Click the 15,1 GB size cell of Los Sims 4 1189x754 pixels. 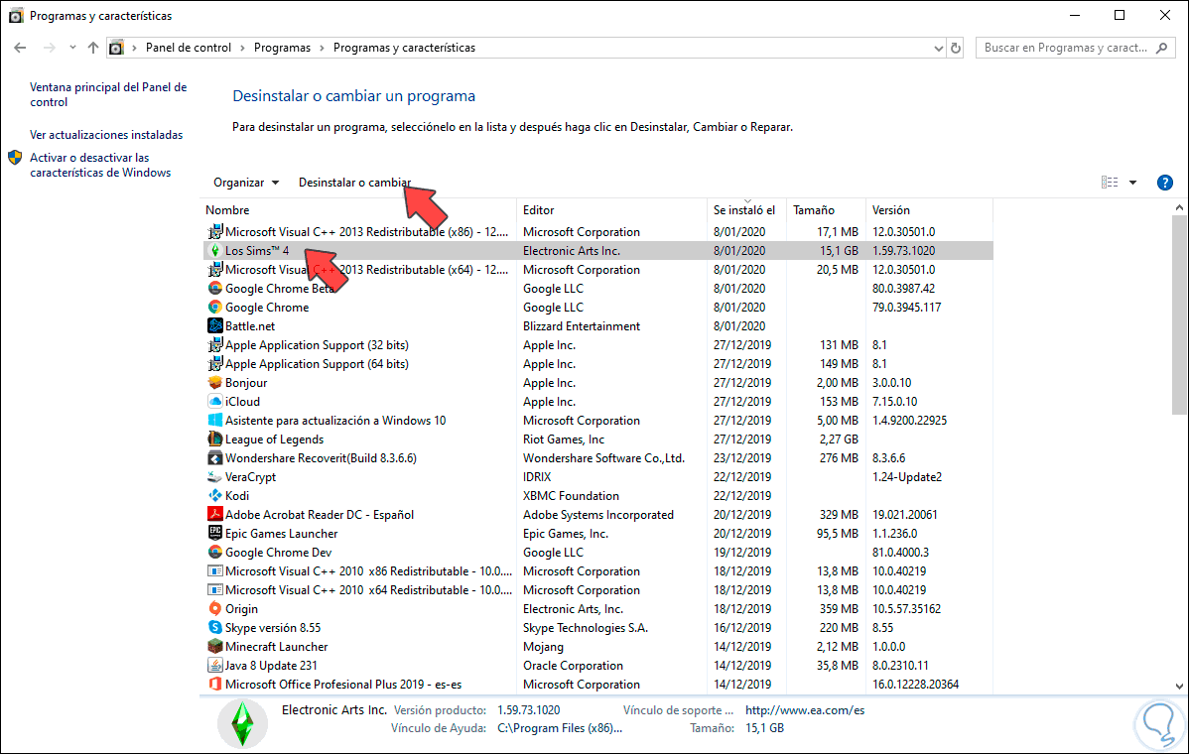[839, 251]
